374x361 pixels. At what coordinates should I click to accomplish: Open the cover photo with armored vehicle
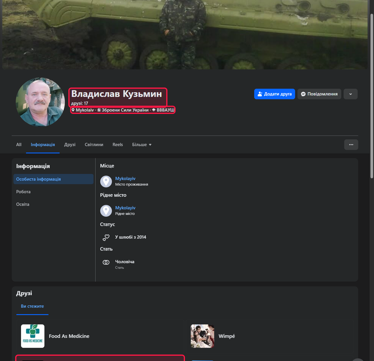[x=185, y=35]
